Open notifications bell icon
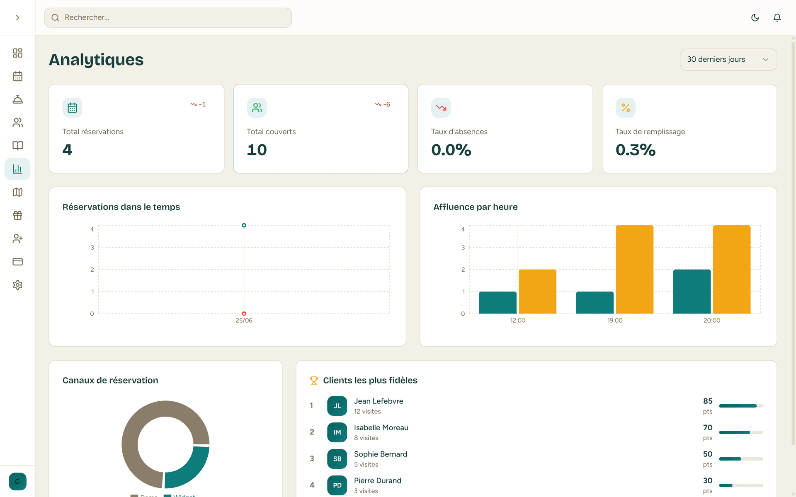796x497 pixels. (777, 17)
